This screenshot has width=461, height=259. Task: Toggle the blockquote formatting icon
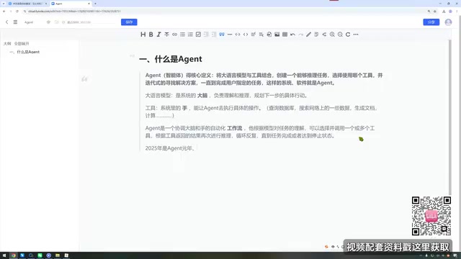pos(222,35)
